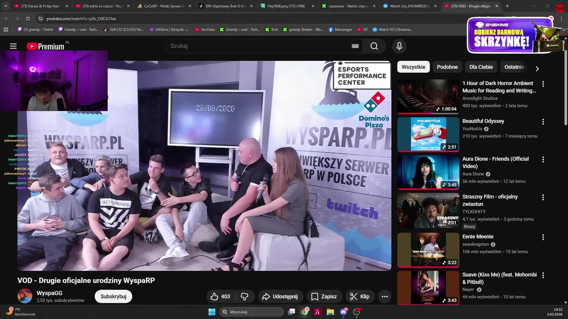
Task: Click the Zapisz save button
Action: tap(324, 296)
